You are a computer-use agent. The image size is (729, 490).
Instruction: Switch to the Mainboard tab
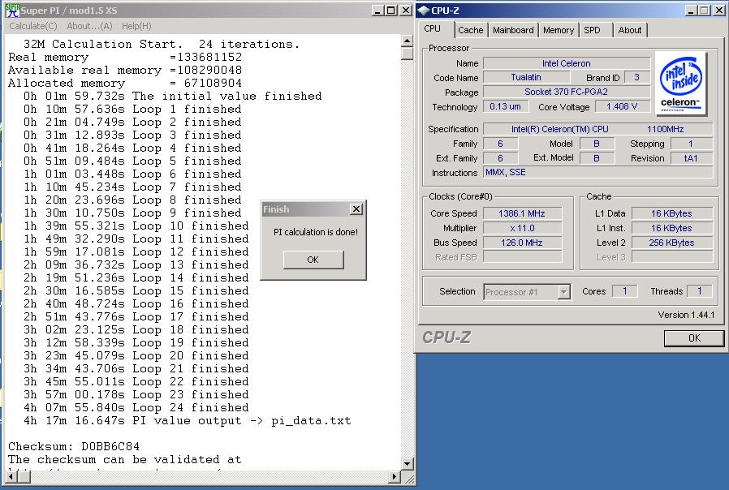click(x=513, y=30)
